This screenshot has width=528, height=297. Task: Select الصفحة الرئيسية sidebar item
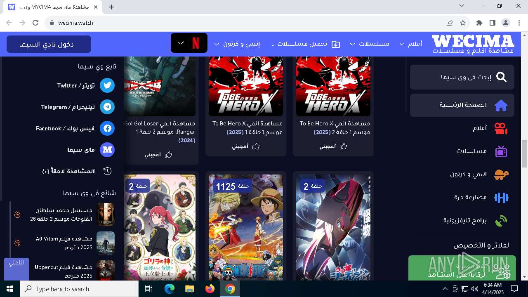tap(462, 105)
